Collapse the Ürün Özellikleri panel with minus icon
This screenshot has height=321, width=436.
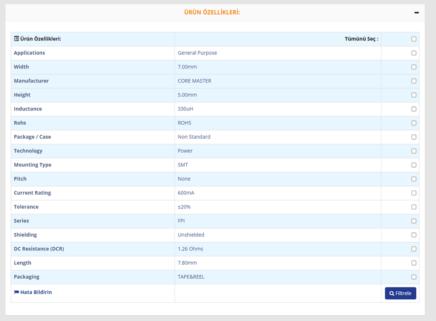[x=416, y=13]
